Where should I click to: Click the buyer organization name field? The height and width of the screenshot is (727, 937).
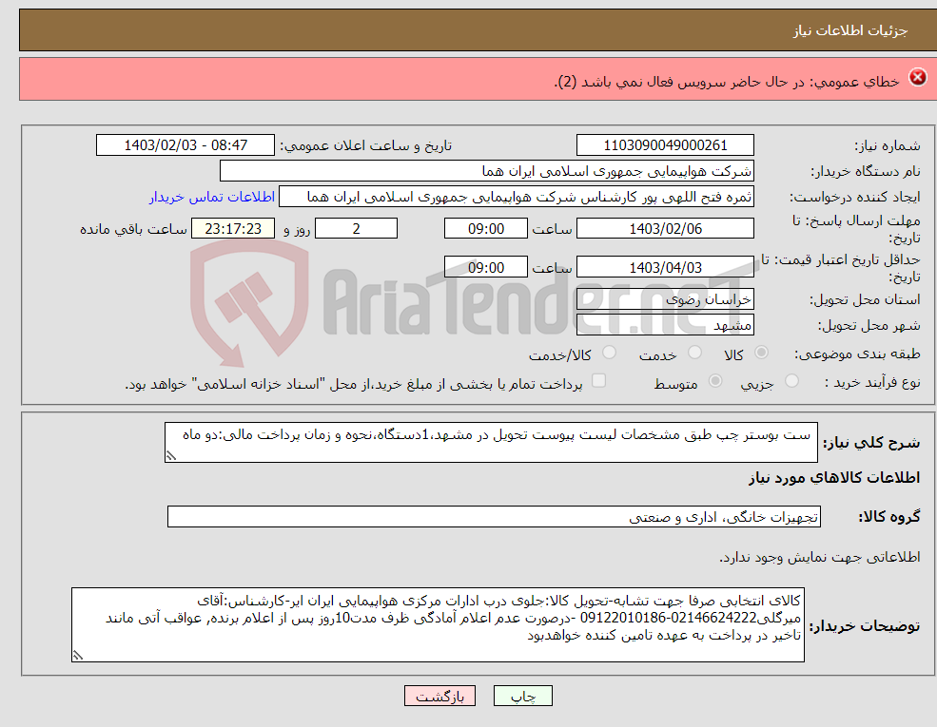[486, 171]
